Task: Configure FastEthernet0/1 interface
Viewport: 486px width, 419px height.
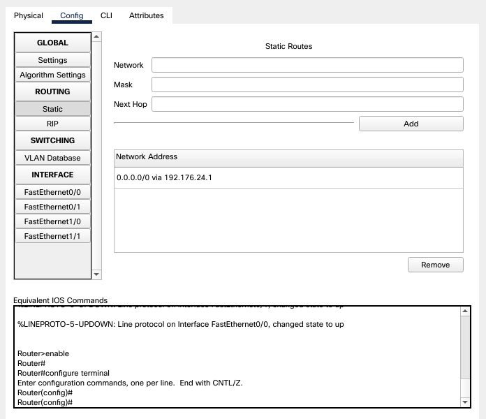Action: click(52, 207)
